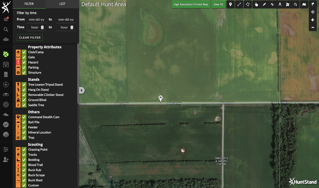Center map on my current location
This screenshot has height=188, width=319.
313,12
